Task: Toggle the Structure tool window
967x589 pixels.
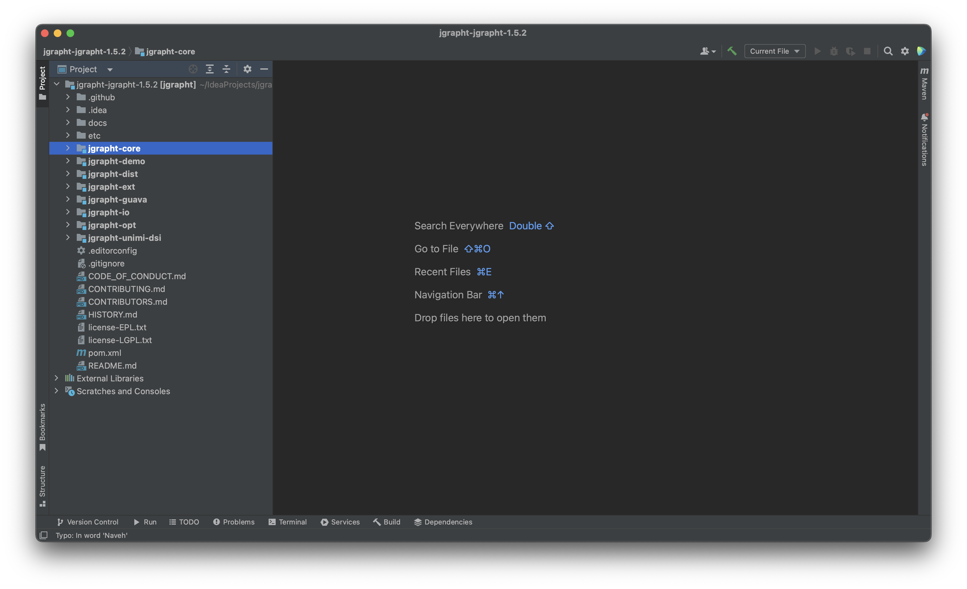Action: pos(43,486)
